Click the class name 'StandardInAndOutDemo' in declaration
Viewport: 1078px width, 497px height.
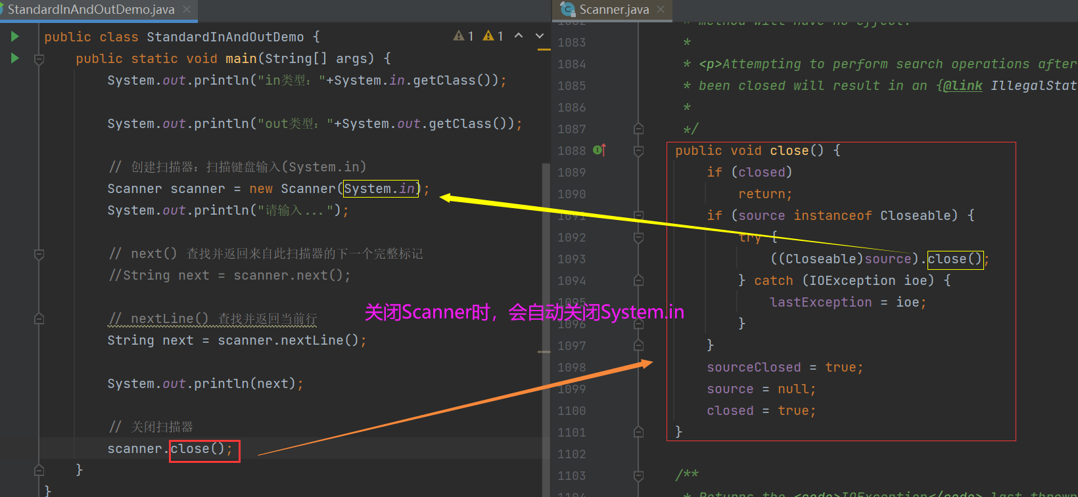pos(225,37)
